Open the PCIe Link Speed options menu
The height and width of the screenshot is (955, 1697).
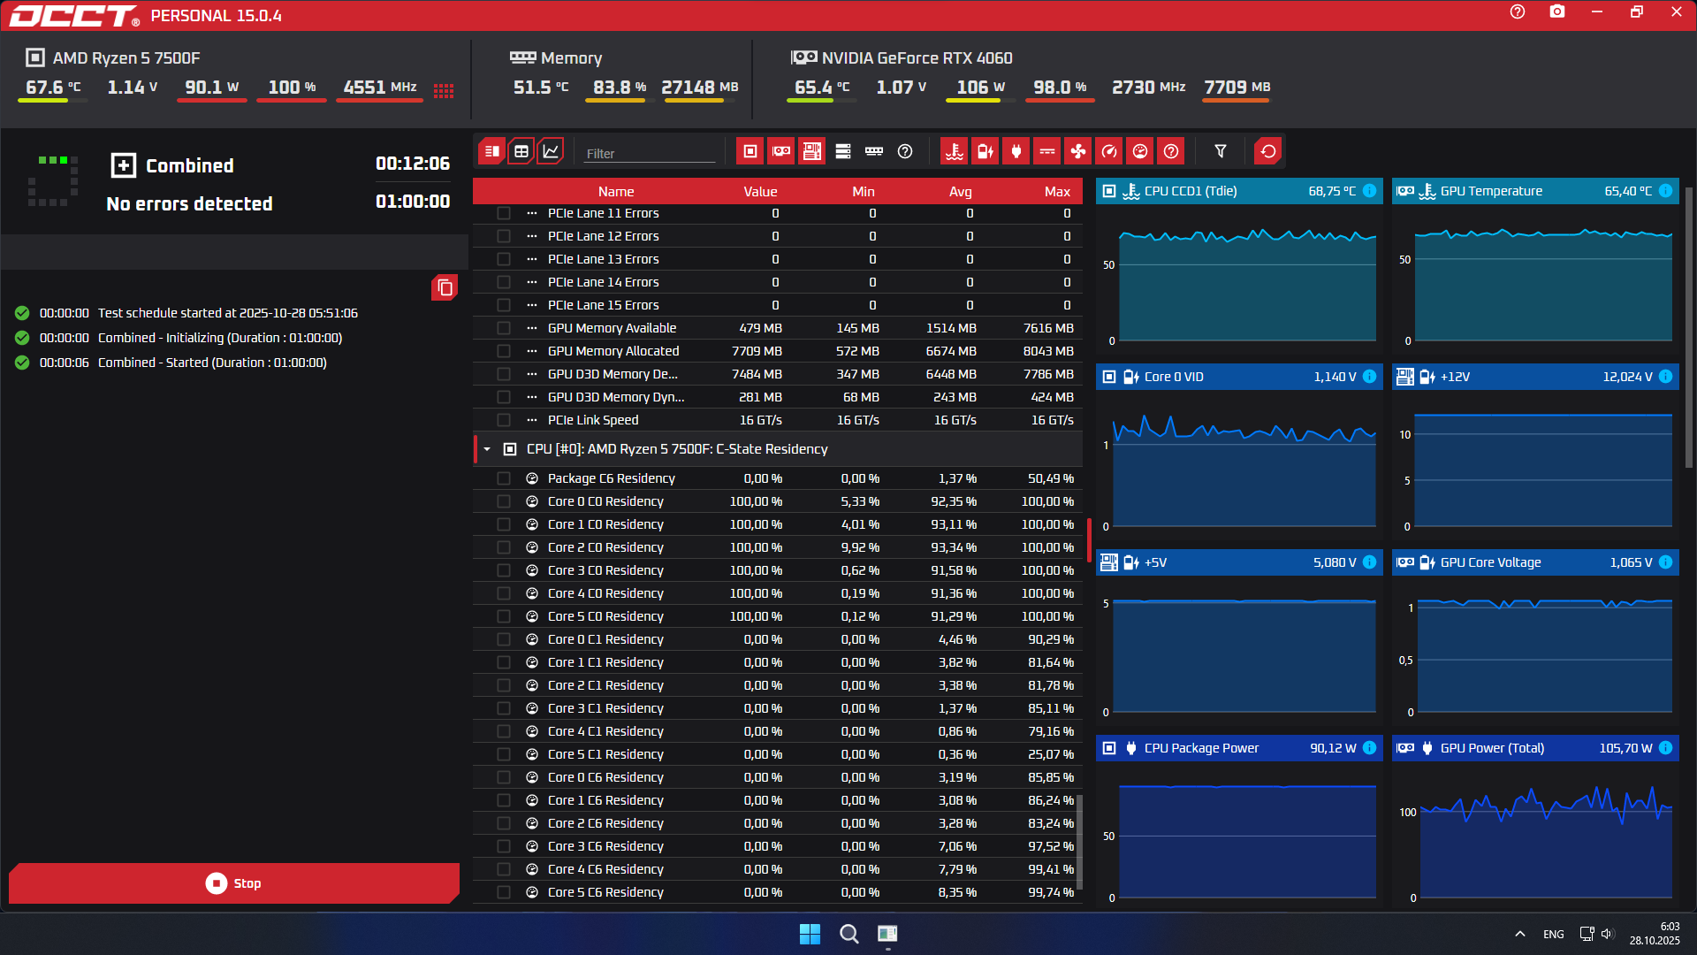tap(532, 420)
